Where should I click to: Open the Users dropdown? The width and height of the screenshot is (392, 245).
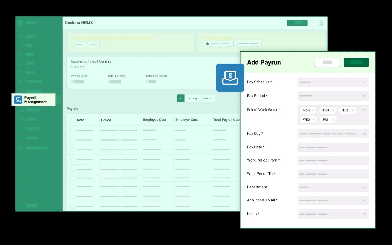pos(333,214)
